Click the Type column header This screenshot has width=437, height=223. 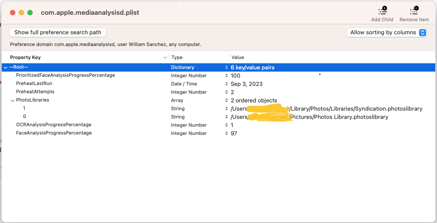click(177, 57)
